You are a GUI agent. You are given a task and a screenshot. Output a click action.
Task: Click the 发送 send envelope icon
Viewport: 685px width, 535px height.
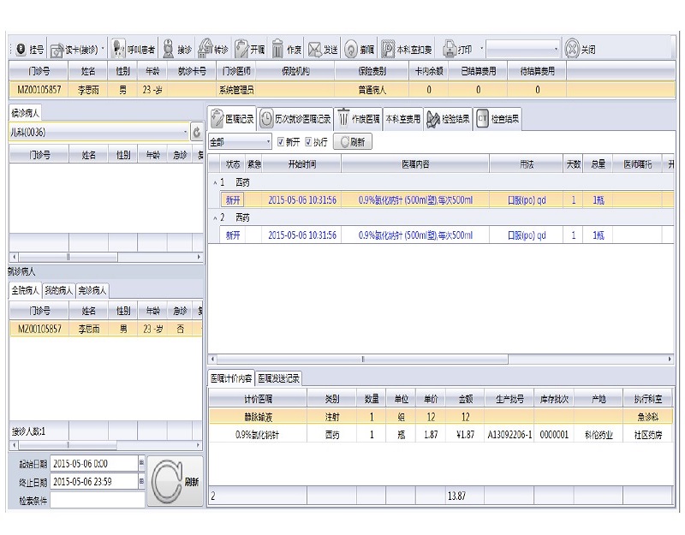tap(315, 50)
